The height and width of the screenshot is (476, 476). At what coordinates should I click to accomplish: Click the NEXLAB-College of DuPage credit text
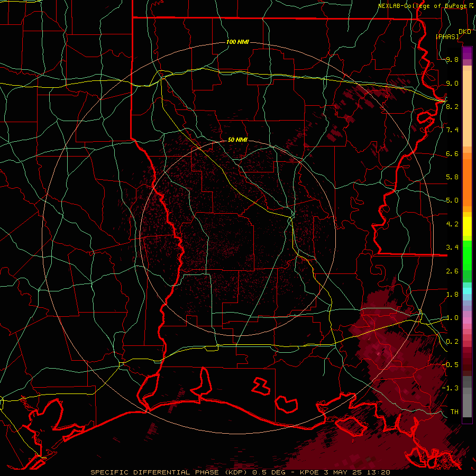[x=423, y=6]
